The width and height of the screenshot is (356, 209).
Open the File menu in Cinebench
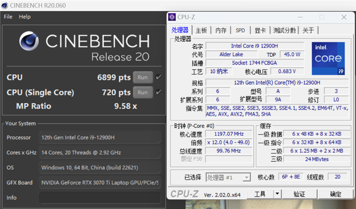click(x=8, y=16)
